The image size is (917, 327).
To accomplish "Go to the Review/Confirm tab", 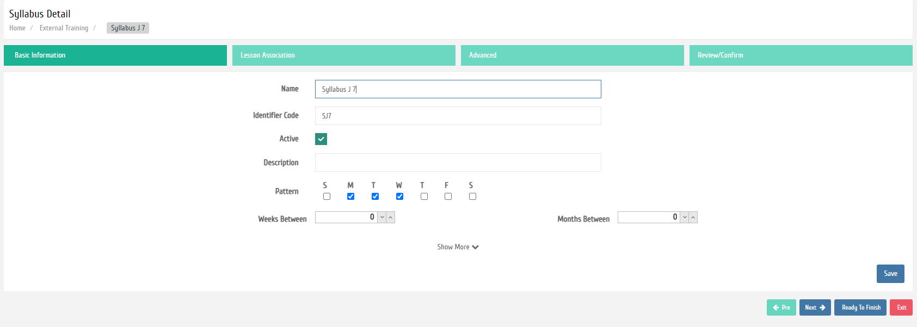I will point(801,55).
